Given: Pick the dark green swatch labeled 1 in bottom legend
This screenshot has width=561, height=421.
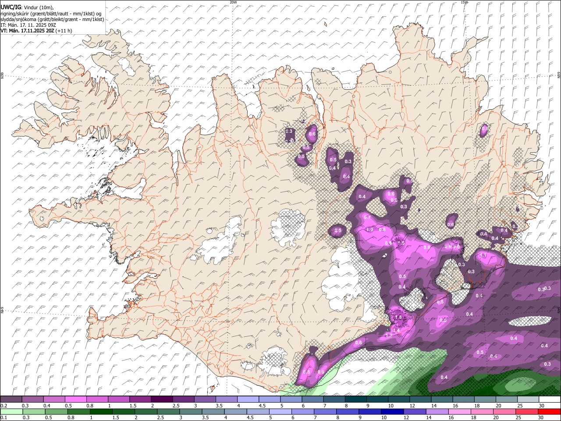Looking at the screenshot, I should click(x=101, y=412).
